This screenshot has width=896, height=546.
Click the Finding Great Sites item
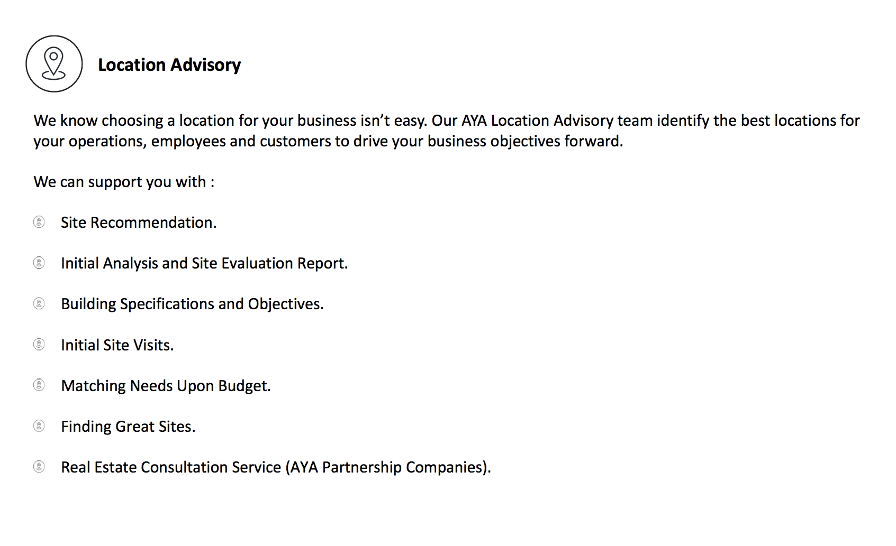[128, 427]
